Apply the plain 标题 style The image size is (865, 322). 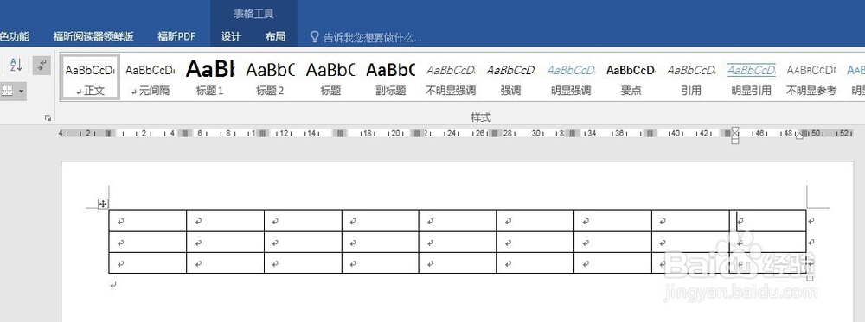330,77
